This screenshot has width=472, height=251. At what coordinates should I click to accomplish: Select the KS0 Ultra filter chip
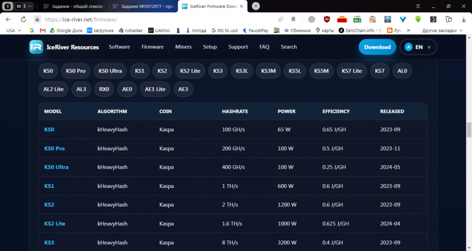click(110, 71)
